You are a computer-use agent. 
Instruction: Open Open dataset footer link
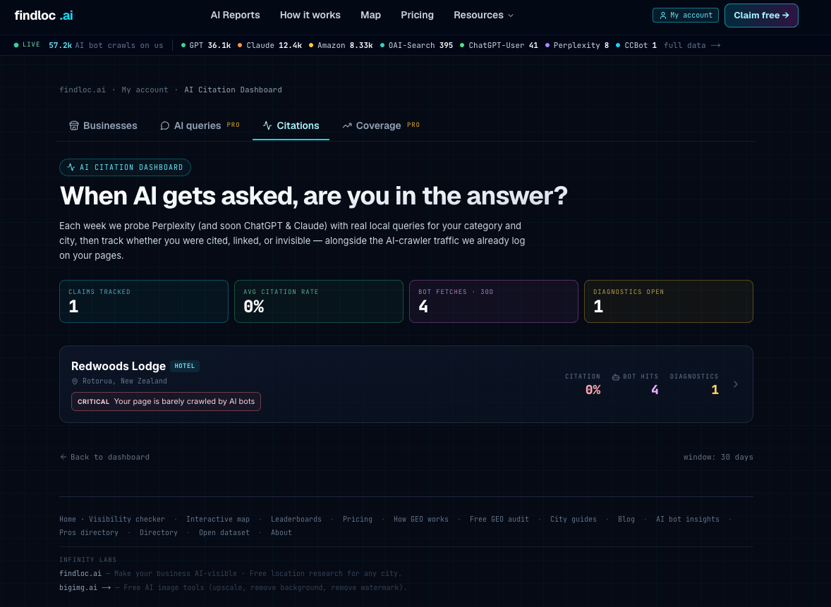click(224, 533)
